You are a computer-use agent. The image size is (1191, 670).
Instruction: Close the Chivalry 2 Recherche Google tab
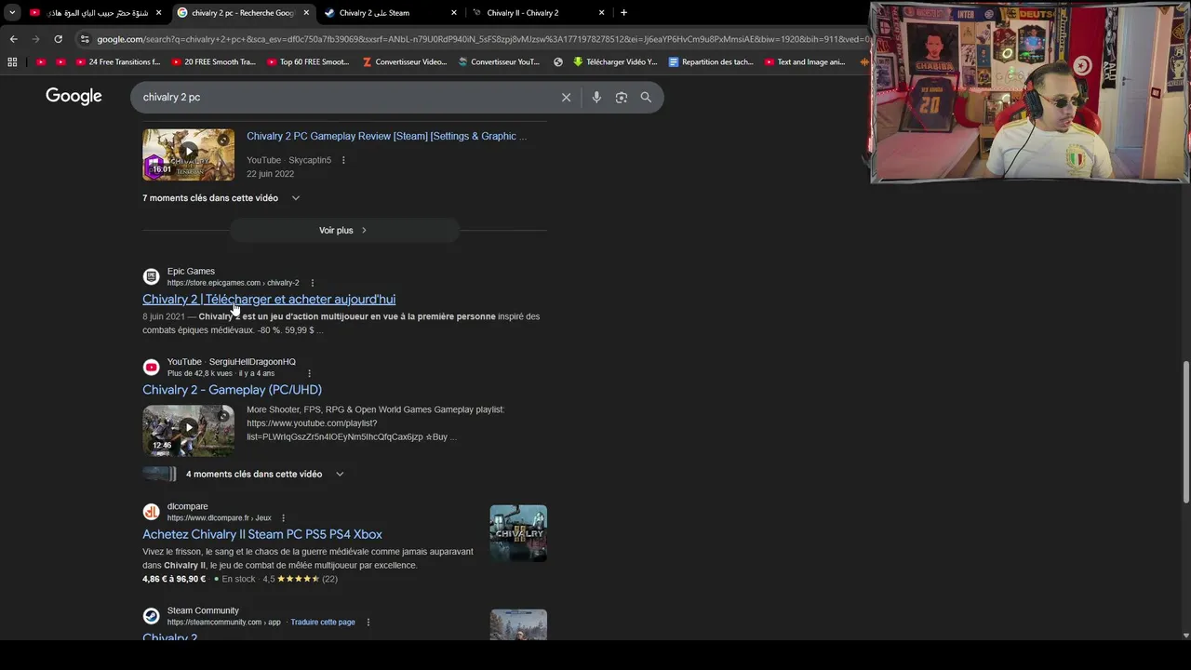tap(306, 13)
